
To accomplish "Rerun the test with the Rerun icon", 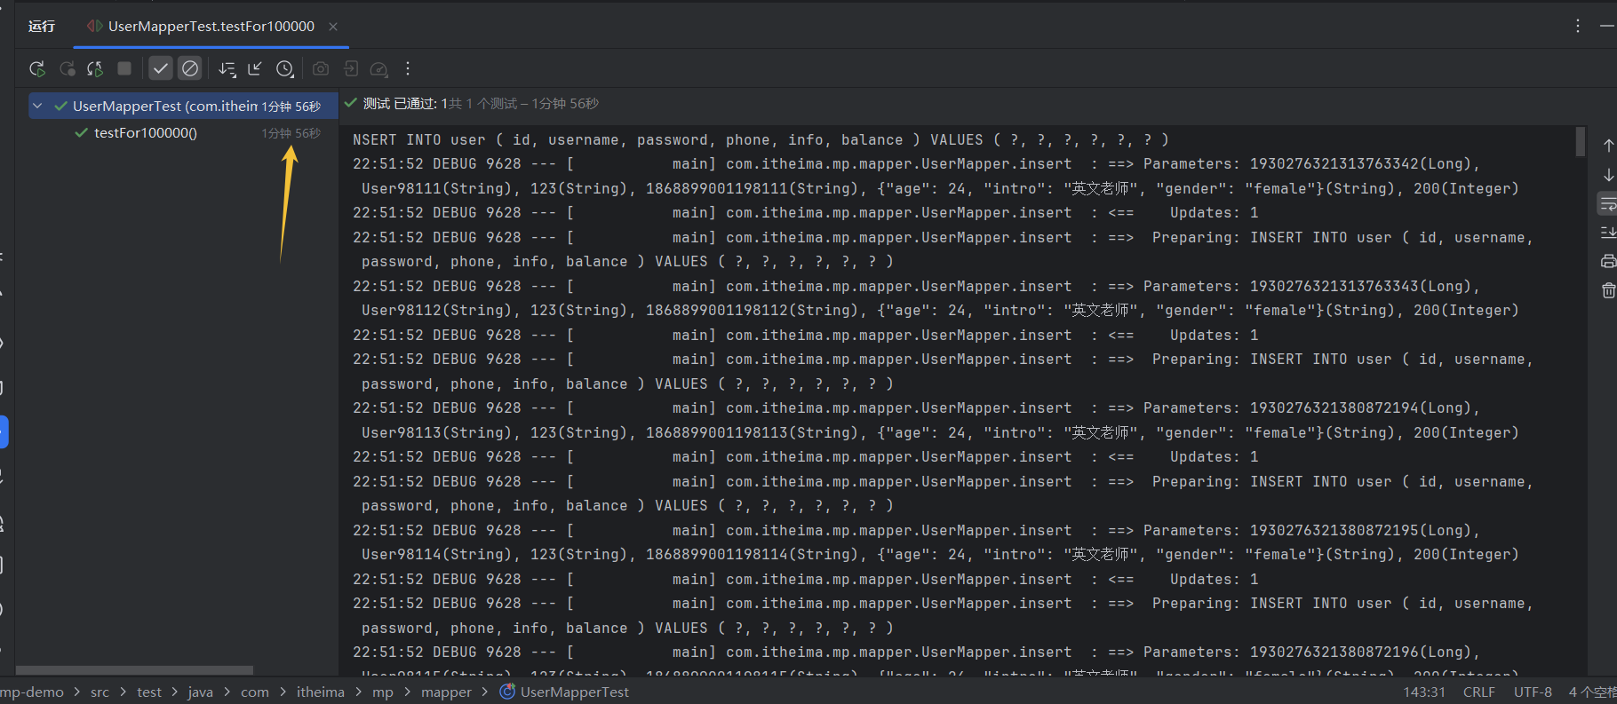I will point(36,68).
